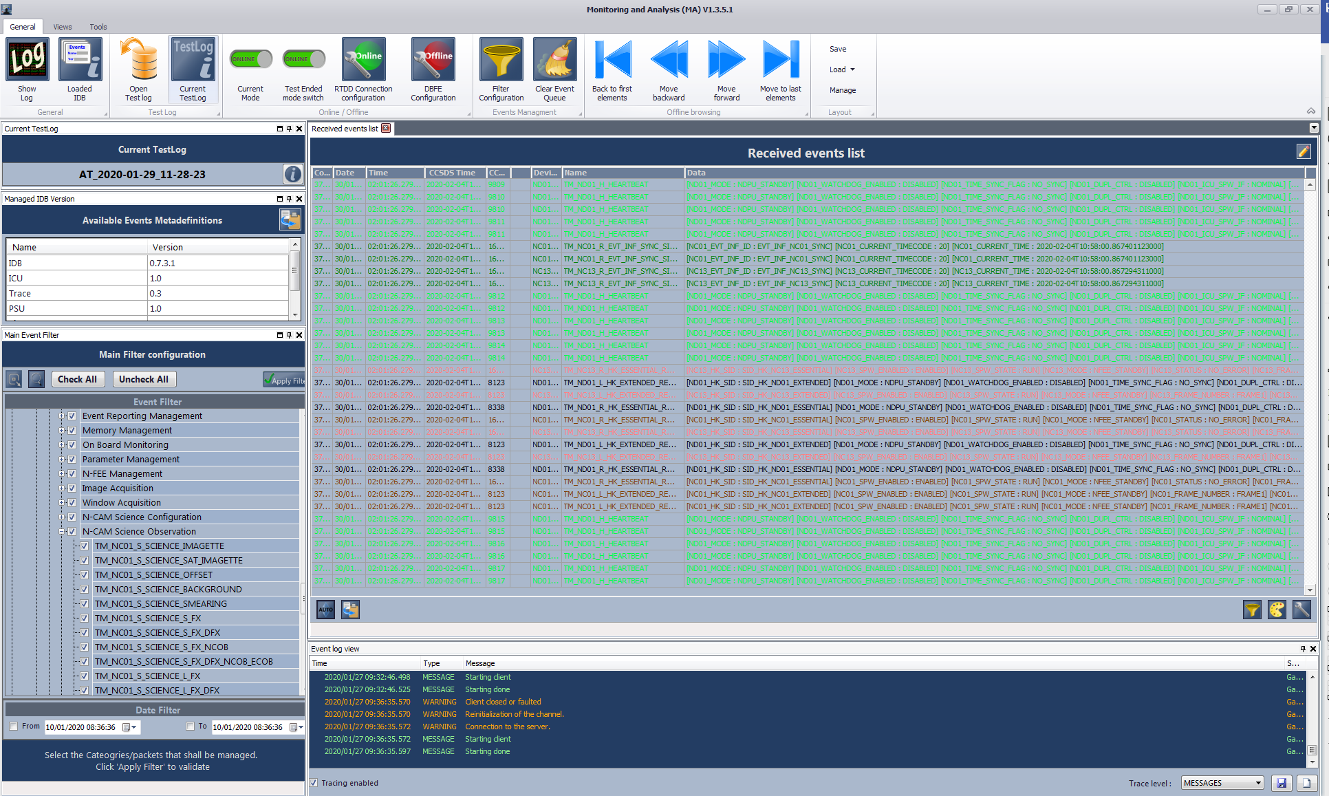Image resolution: width=1329 pixels, height=796 pixels.
Task: Click the color palette icon below events list
Action: 1277,610
